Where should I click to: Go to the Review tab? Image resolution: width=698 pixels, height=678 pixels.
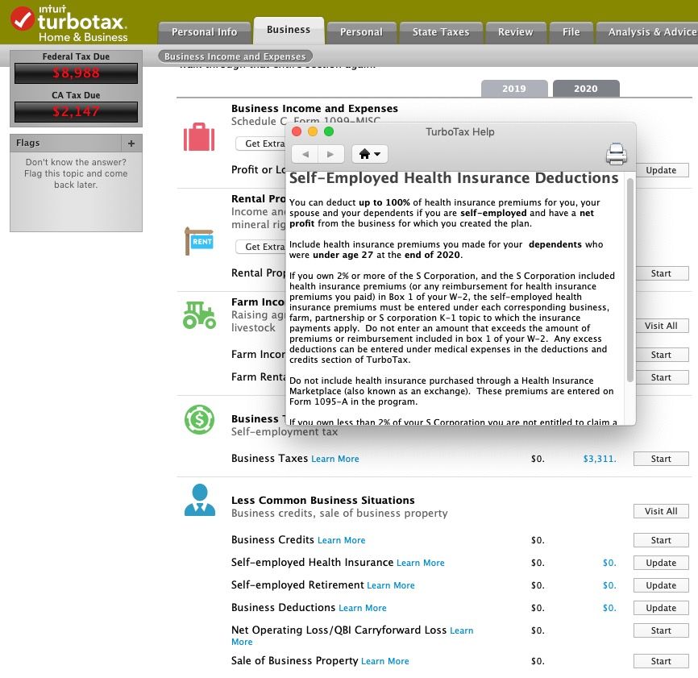pyautogui.click(x=516, y=32)
